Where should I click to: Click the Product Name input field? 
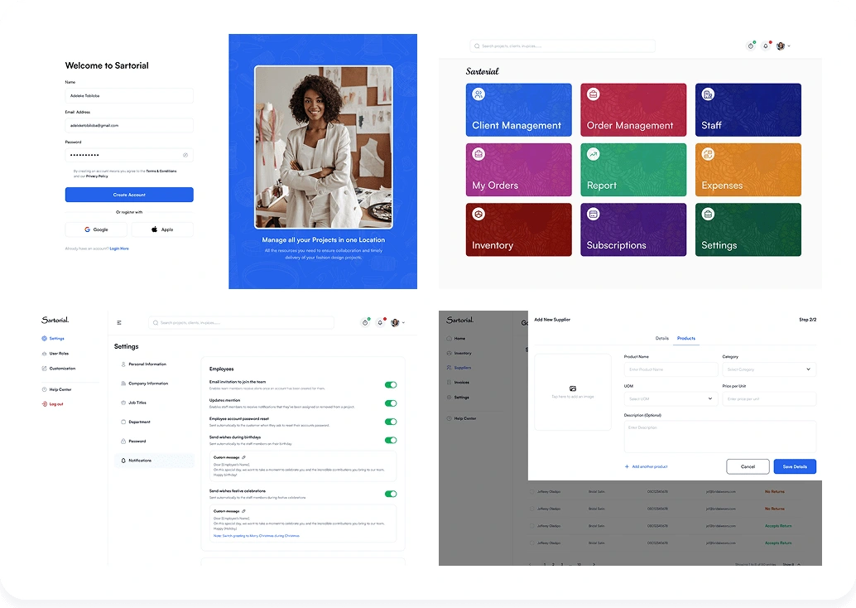[x=671, y=369]
